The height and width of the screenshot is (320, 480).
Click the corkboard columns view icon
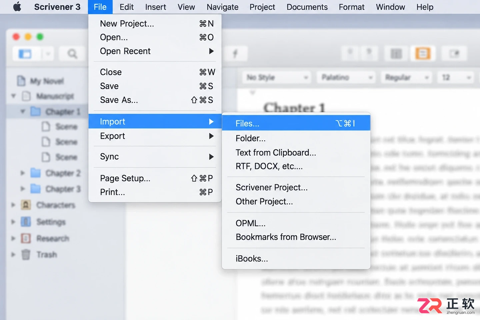tap(396, 54)
